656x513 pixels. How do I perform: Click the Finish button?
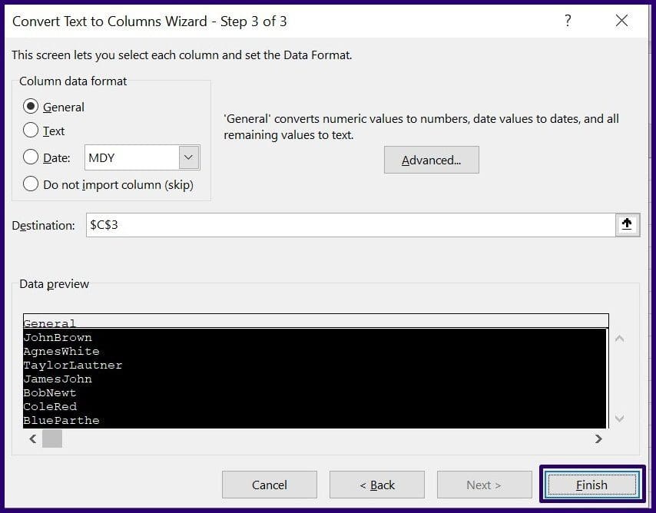click(591, 485)
